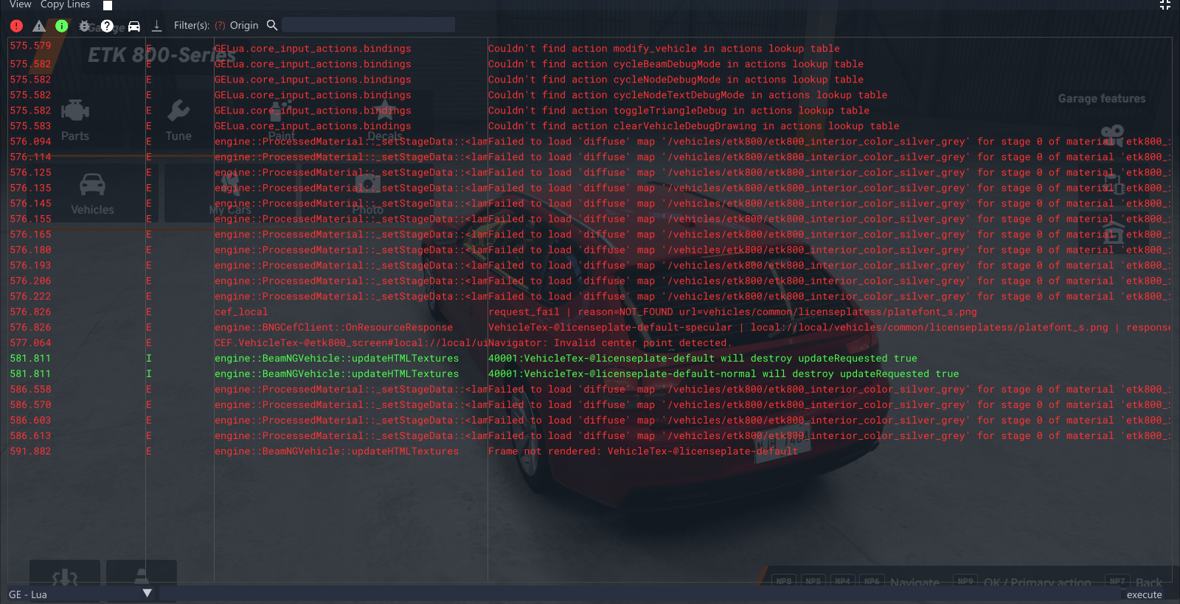1180x604 pixels.
Task: Click the scroll-to-bottom down arrow icon
Action: point(156,26)
